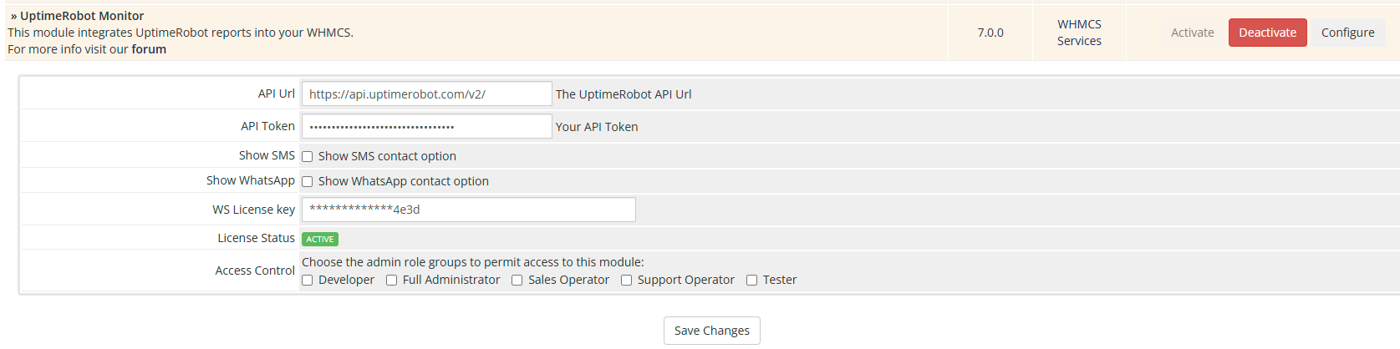Viewport: 1400px width, 349px height.
Task: Open the Configure button for UptimeRobot Monitor
Action: [1347, 33]
